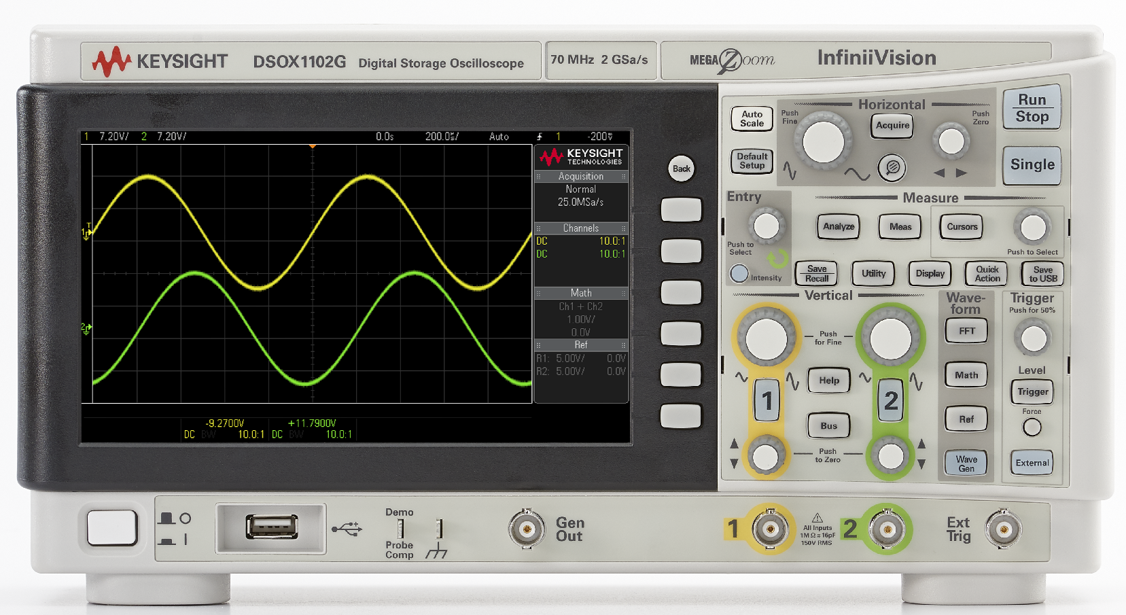Click the softkey beside R1 and R2 rows
This screenshot has width=1126, height=615.
(681, 374)
